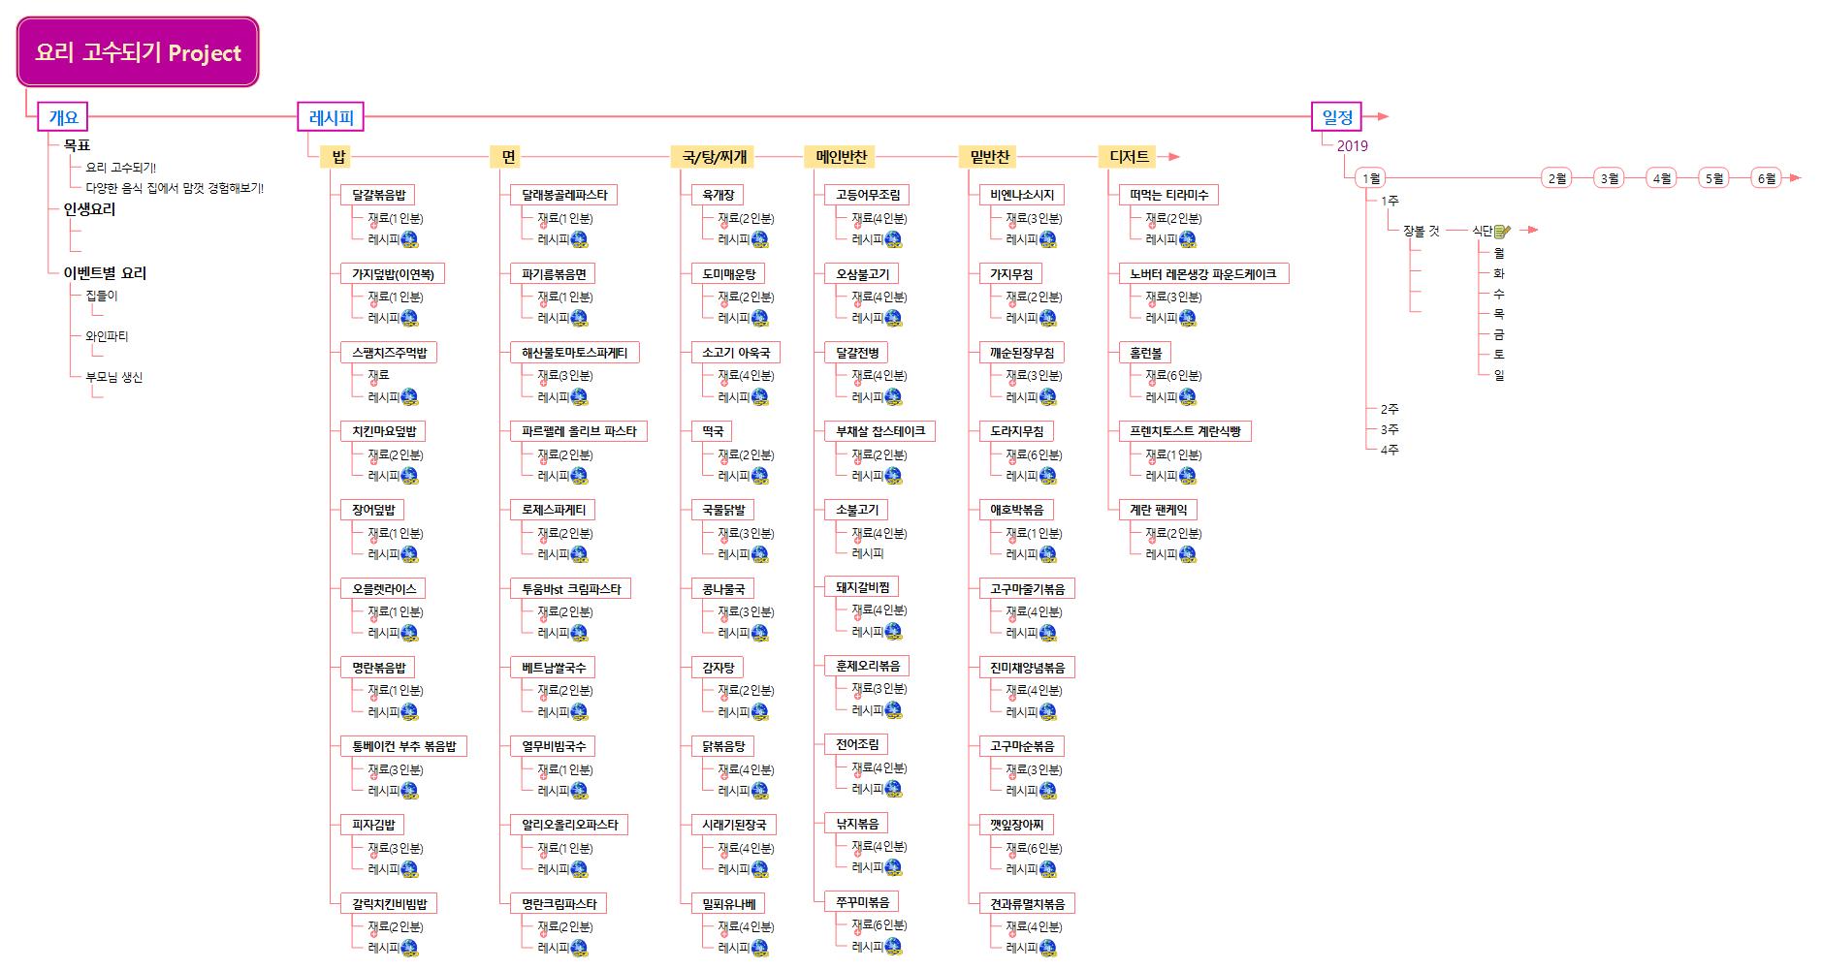Image resolution: width=1822 pixels, height=970 pixels.
Task: Open the hyperlink globe icon under 달걀볶음밥
Action: pos(409,239)
